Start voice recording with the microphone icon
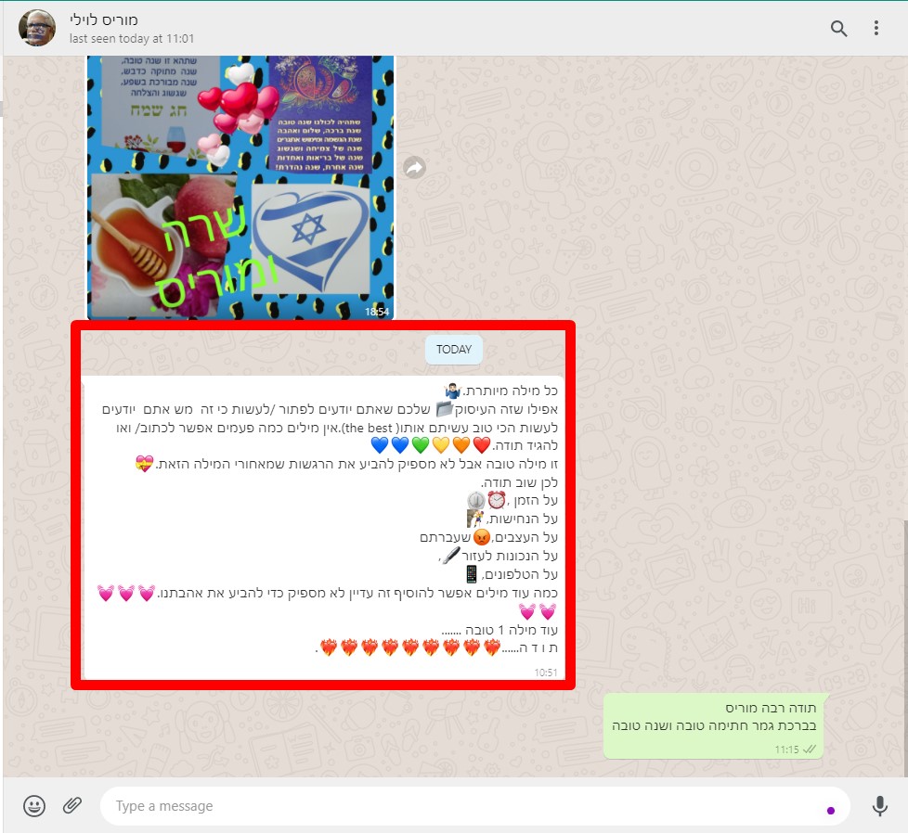908x833 pixels. tap(879, 805)
